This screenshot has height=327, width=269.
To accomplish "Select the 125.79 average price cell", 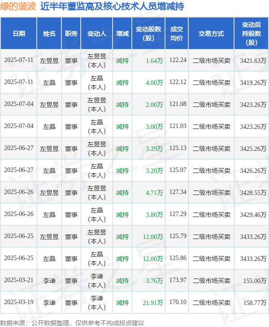I will coord(178,236).
